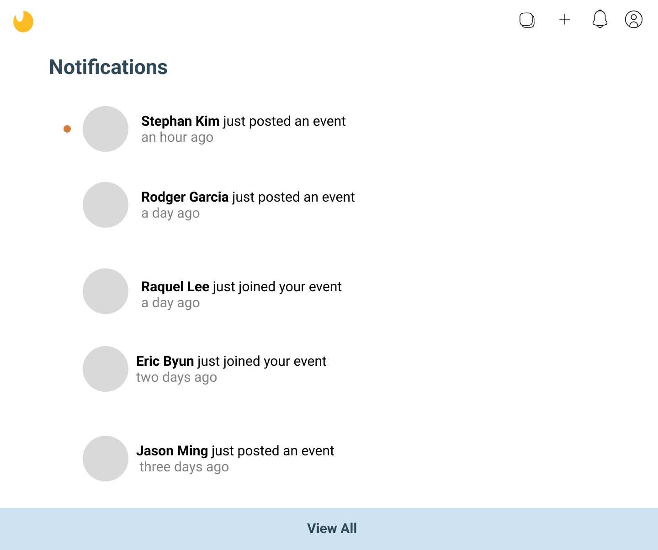Click the yellow flame logo icon
This screenshot has width=658, height=550.
point(23,21)
